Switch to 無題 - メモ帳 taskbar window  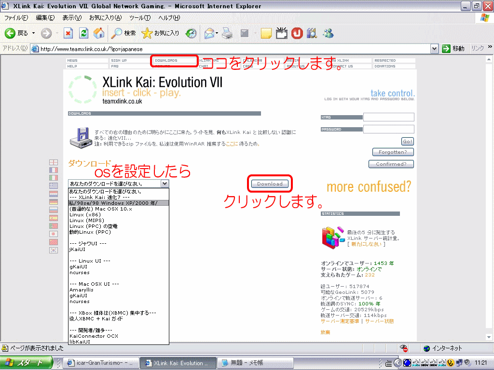255,363
